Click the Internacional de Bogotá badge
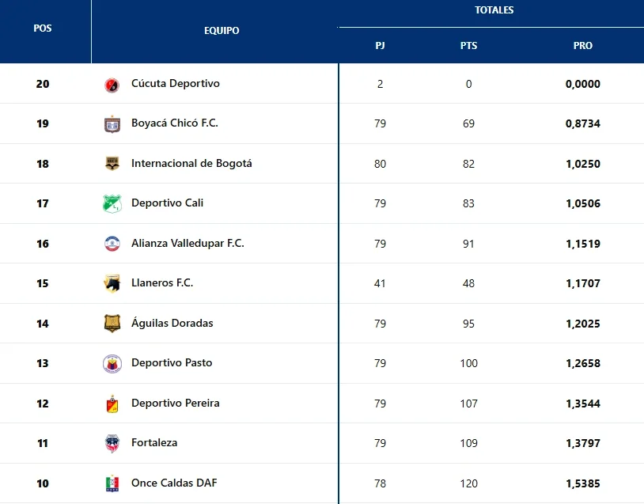Image resolution: width=644 pixels, height=504 pixels. point(112,164)
